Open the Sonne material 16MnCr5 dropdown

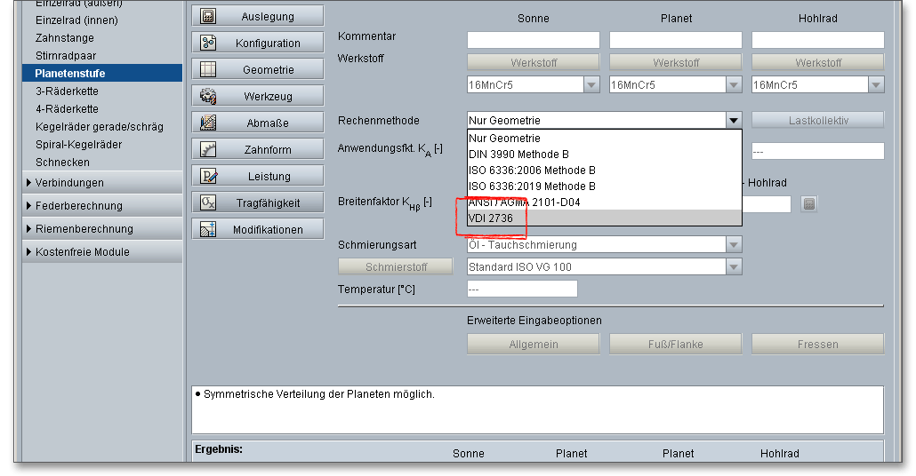(x=591, y=85)
